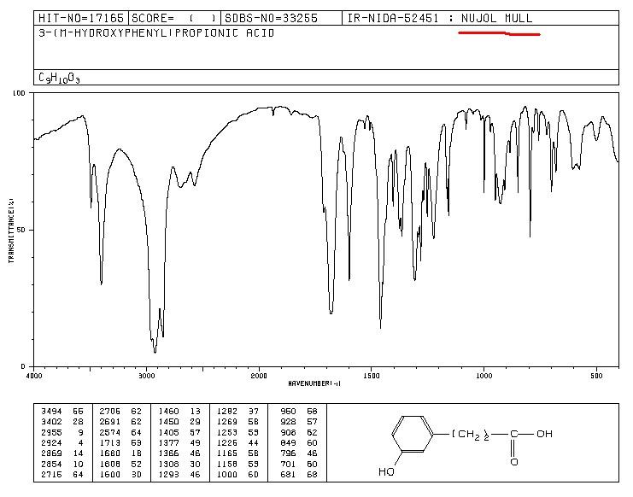The image size is (633, 497).
Task: Click the WAVENUMBER axis title
Action: pyautogui.click(x=314, y=383)
